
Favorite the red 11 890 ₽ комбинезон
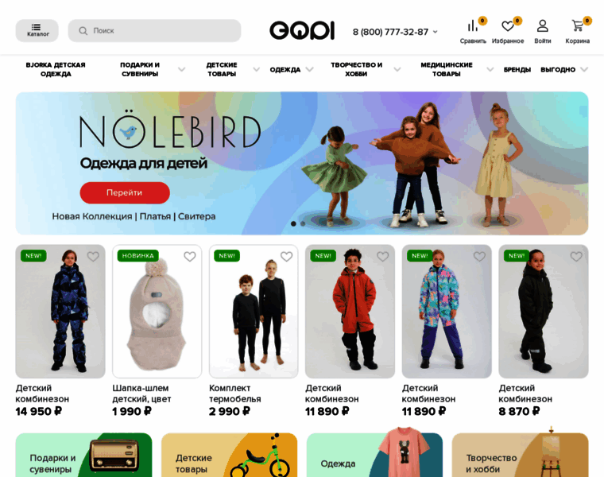pyautogui.click(x=382, y=256)
